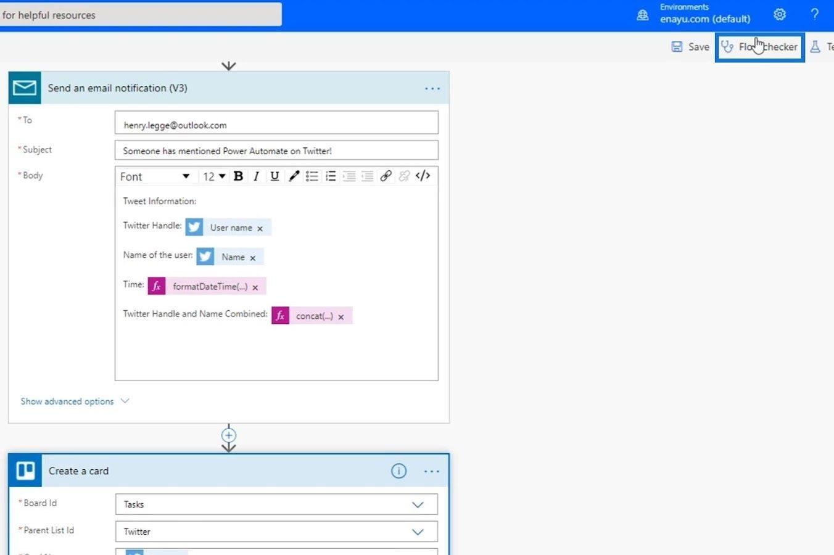Click the plus to insert a step

pos(229,435)
